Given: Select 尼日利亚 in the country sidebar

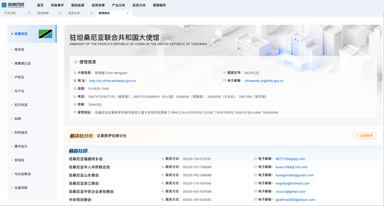Looking at the screenshot, I should click(21, 105).
